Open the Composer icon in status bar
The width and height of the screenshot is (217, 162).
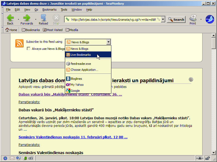(x=18, y=158)
